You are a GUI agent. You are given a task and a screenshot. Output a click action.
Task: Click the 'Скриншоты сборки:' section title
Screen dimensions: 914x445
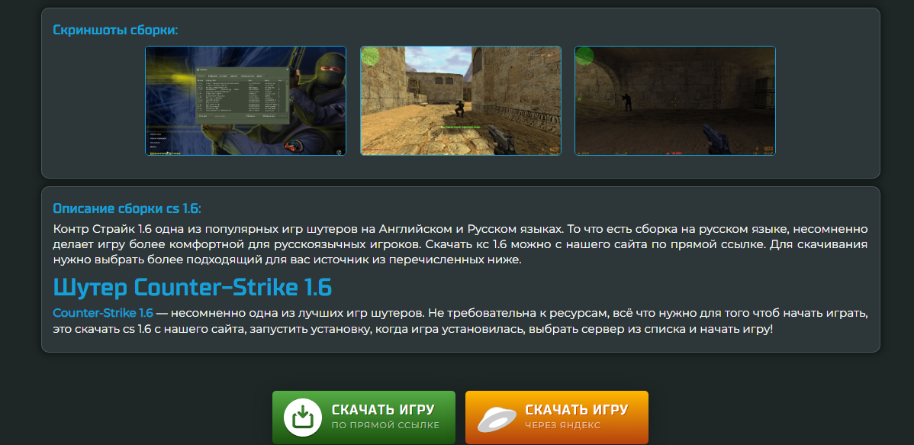coord(115,30)
